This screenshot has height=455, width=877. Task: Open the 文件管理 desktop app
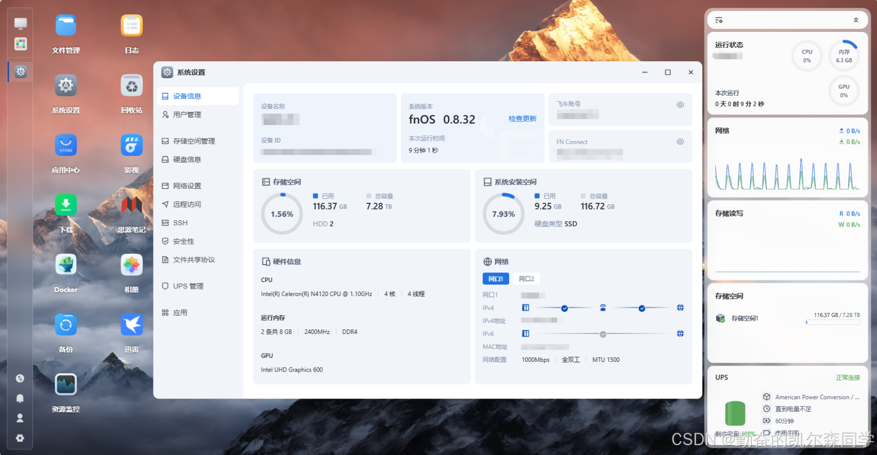pos(66,26)
